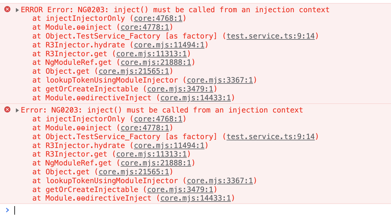Click the red error icon beside "ERROR Error: NG0203"
Viewport: 391px width, 222px height.
7,9
